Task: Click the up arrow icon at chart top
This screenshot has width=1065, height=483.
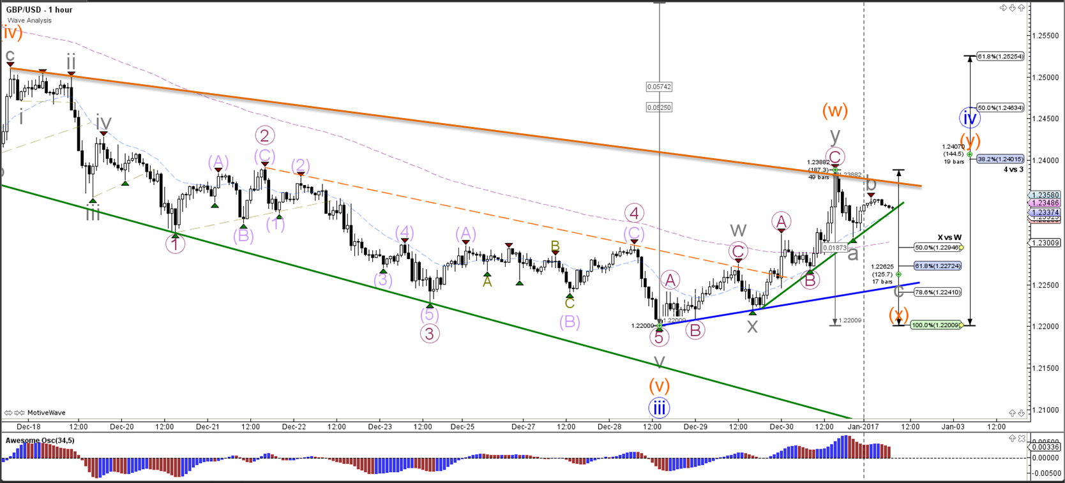Action: 1022,8
